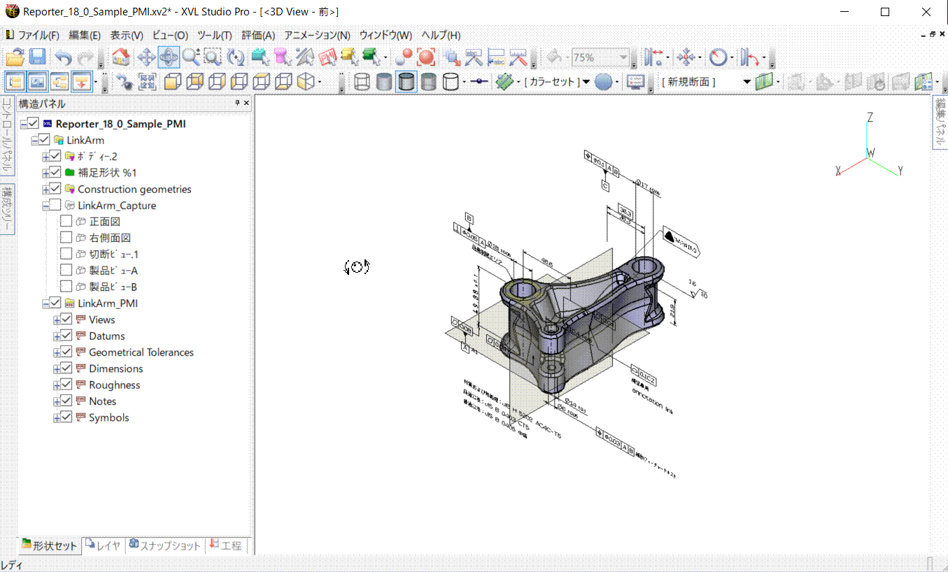948x572 pixels.
Task: Open the 表示(V) menu
Action: (x=127, y=35)
